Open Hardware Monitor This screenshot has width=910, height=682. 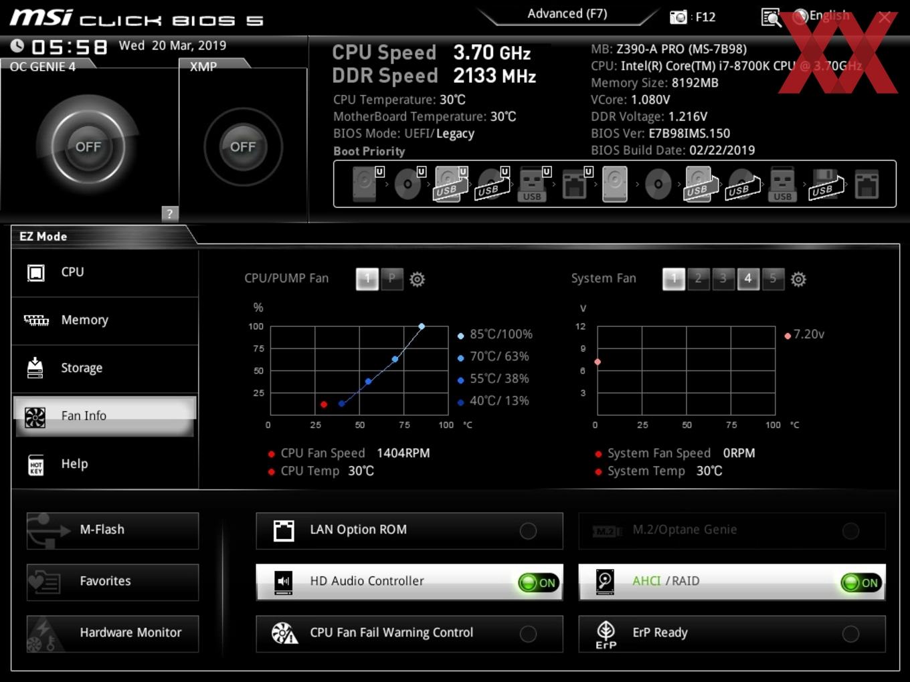pos(112,634)
